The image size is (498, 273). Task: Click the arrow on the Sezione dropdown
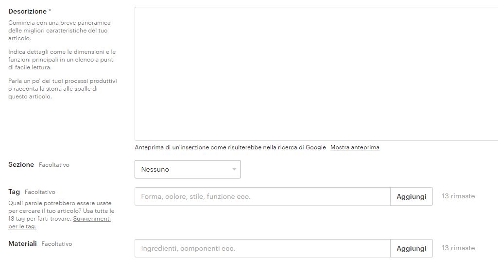pyautogui.click(x=234, y=169)
